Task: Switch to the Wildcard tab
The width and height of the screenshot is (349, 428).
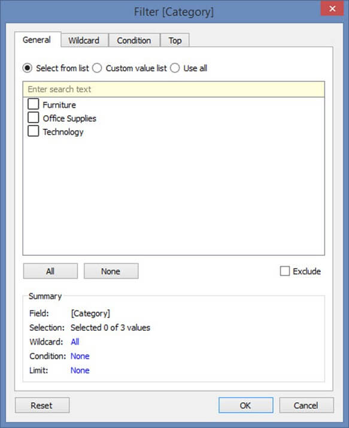Action: pyautogui.click(x=84, y=40)
